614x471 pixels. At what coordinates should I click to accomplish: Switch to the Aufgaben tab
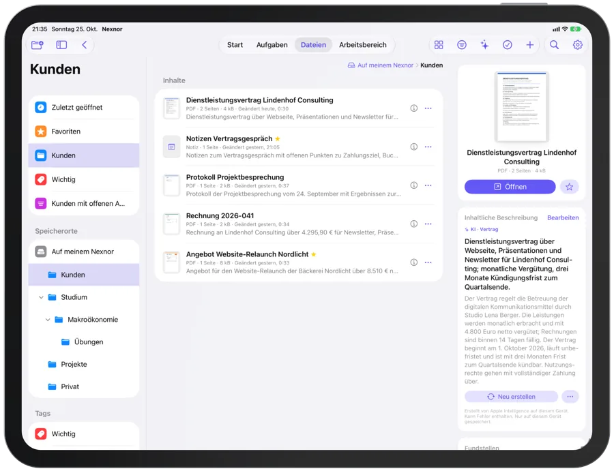(x=272, y=45)
